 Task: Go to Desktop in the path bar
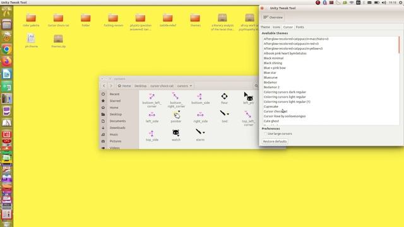[140, 86]
